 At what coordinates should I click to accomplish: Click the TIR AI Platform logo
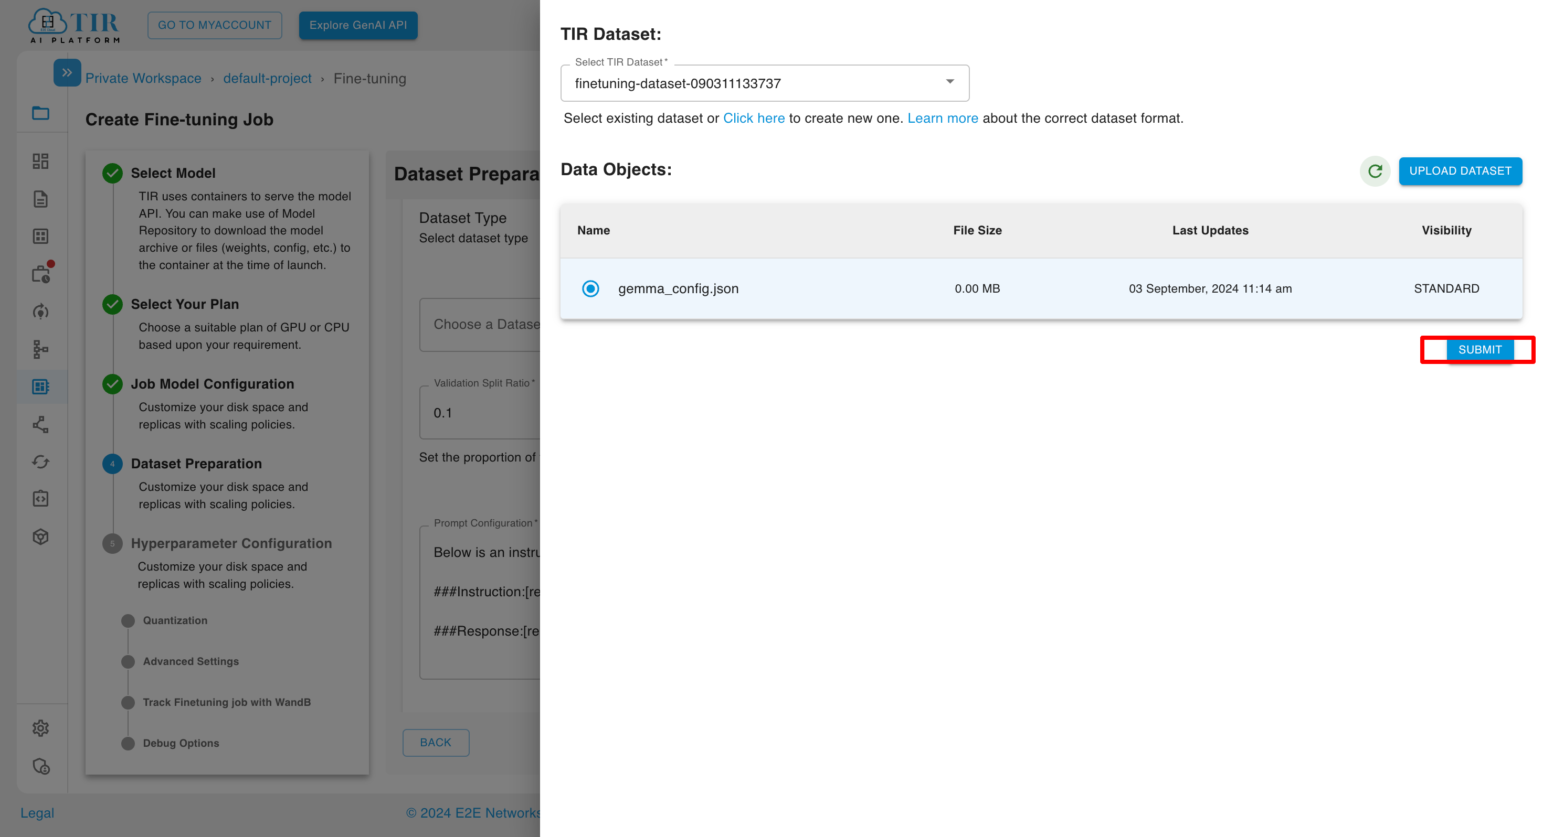click(x=75, y=25)
